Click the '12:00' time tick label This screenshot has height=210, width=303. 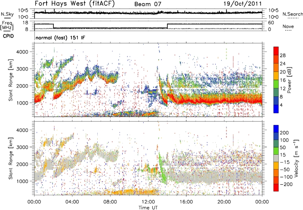[x=148, y=202]
